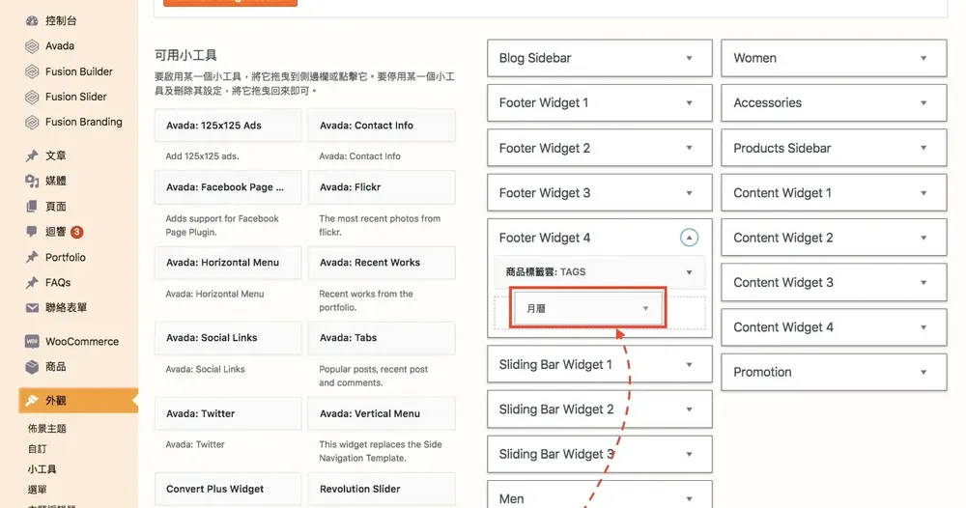This screenshot has height=508, width=966.
Task: Click the 文章 pushpin icon
Action: coord(32,155)
